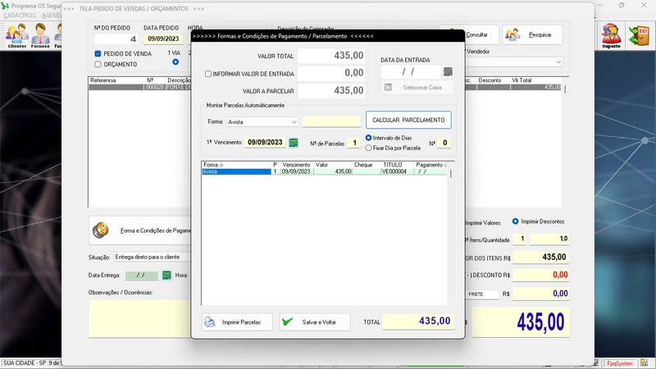Click the Frete R$ value field
Image resolution: width=656 pixels, height=369 pixels.
click(x=541, y=294)
